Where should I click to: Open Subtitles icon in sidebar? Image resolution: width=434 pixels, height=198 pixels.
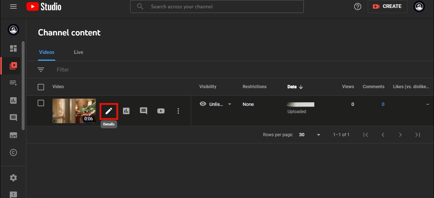point(13,135)
